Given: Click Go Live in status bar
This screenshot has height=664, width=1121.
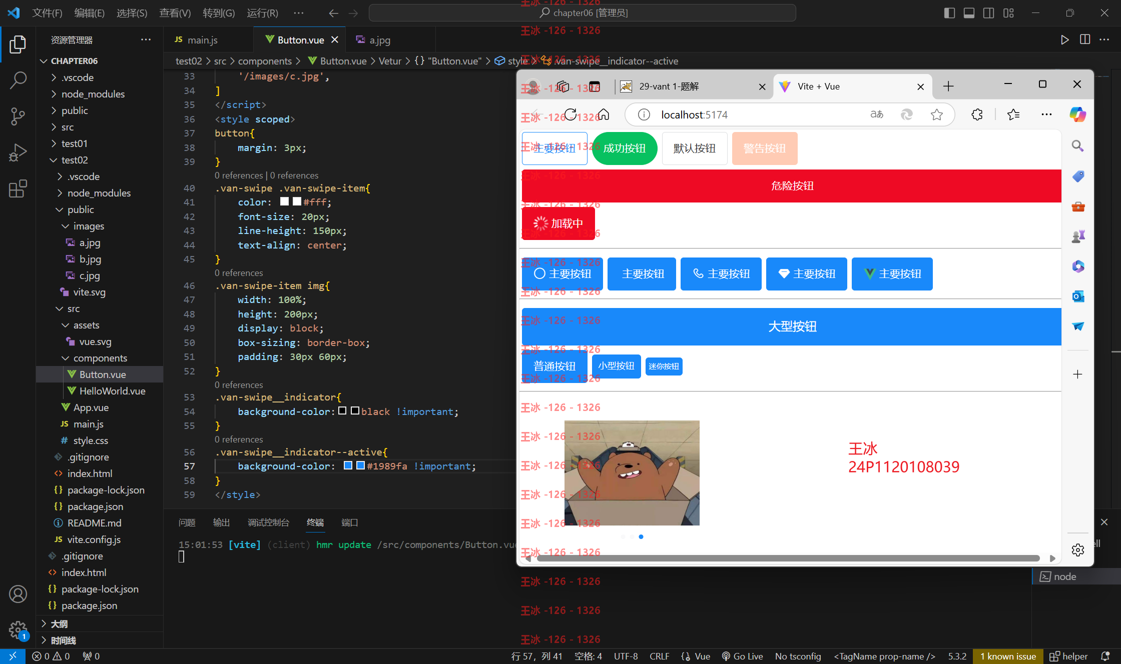Looking at the screenshot, I should tap(743, 656).
